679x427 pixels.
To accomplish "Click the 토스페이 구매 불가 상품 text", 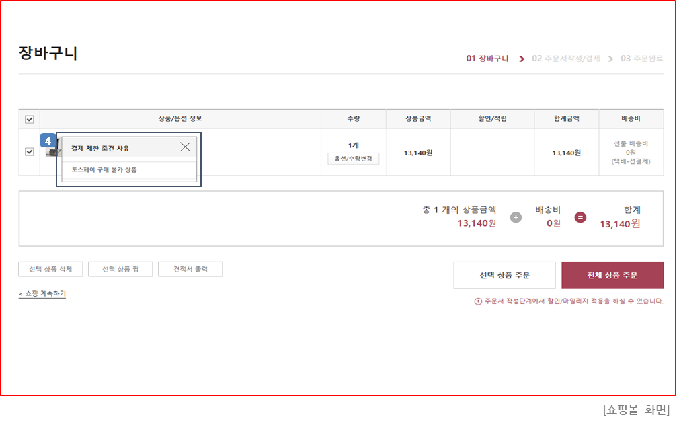I will click(104, 170).
